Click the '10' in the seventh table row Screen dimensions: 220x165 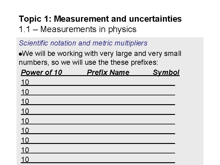pyautogui.click(x=25, y=140)
